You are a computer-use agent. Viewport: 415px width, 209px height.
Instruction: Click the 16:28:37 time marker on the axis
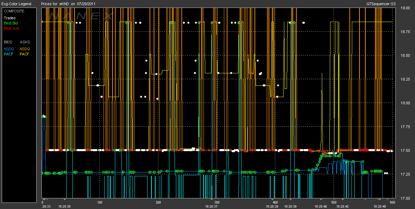click(x=211, y=207)
